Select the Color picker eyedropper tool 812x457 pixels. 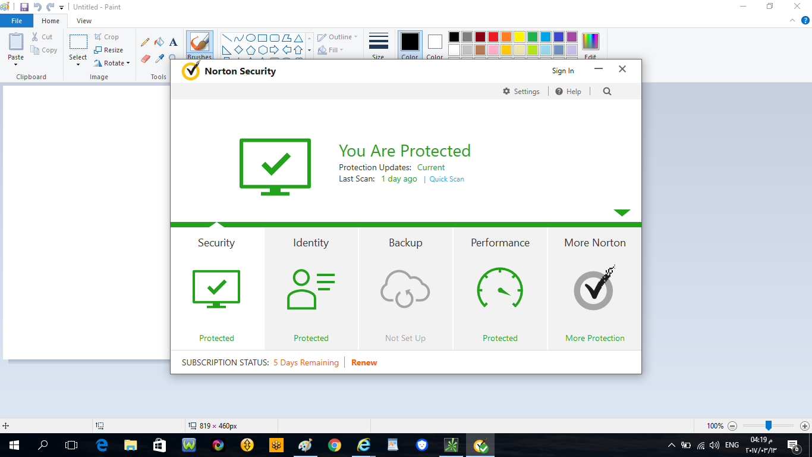pyautogui.click(x=159, y=58)
